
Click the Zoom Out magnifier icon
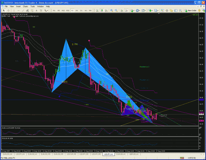[x=116, y=11]
